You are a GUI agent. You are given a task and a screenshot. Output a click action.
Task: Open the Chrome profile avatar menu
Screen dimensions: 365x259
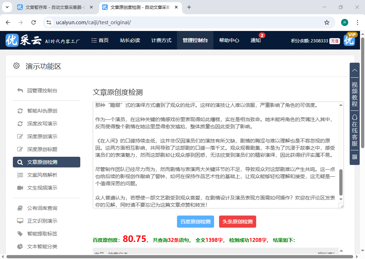344,22
